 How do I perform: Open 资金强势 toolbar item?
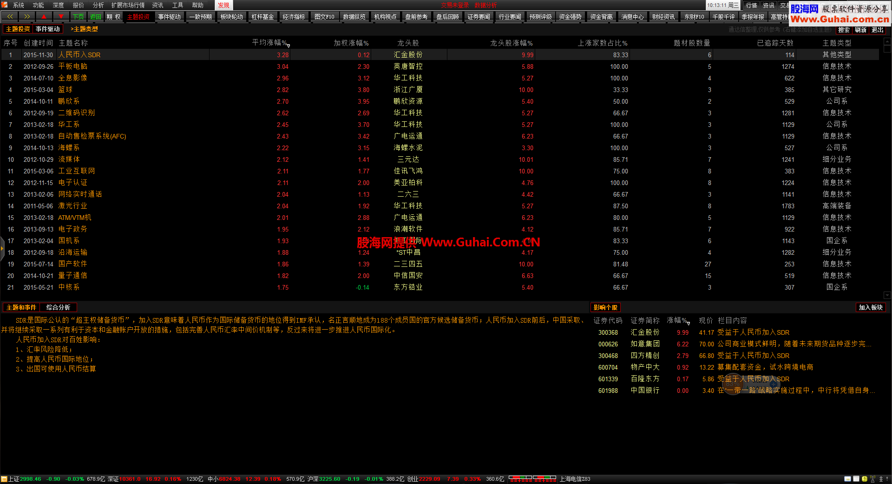570,17
